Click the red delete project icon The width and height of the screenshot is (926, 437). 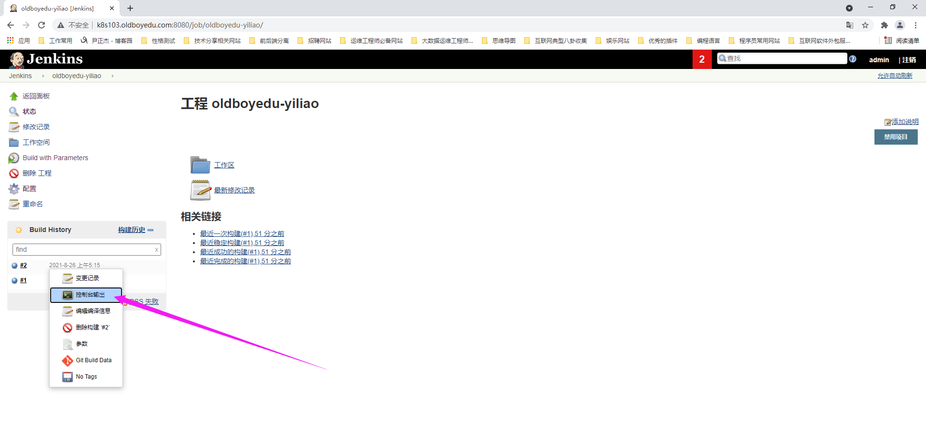tap(14, 174)
